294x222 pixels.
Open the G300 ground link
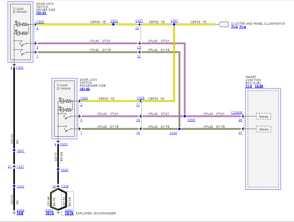point(20,211)
